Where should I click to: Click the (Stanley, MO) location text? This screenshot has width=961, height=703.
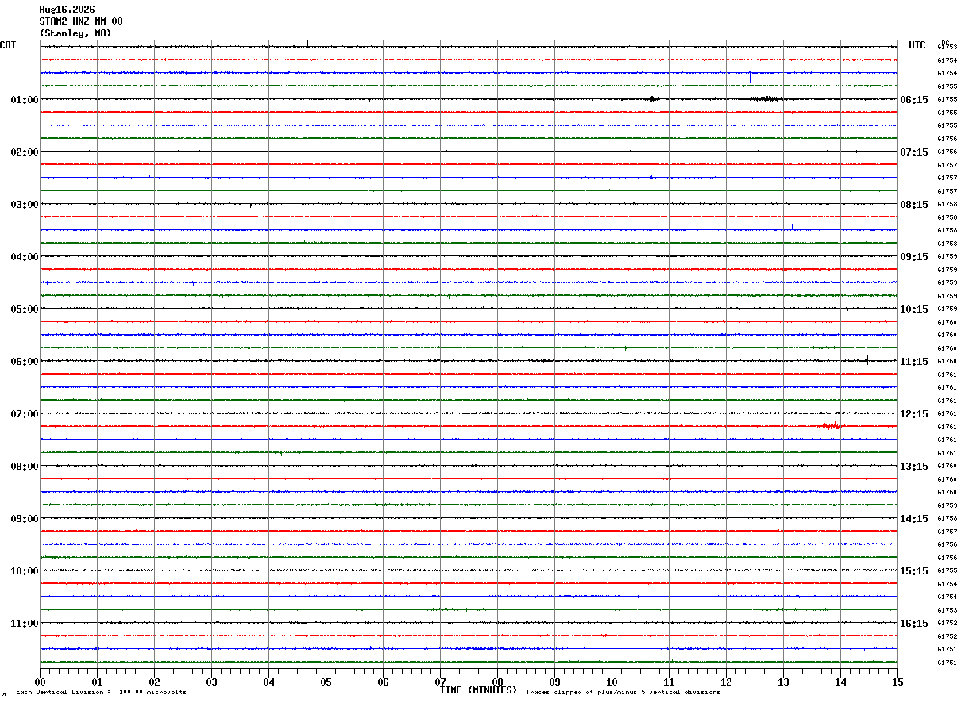(75, 33)
